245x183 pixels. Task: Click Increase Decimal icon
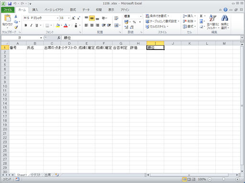(126, 27)
